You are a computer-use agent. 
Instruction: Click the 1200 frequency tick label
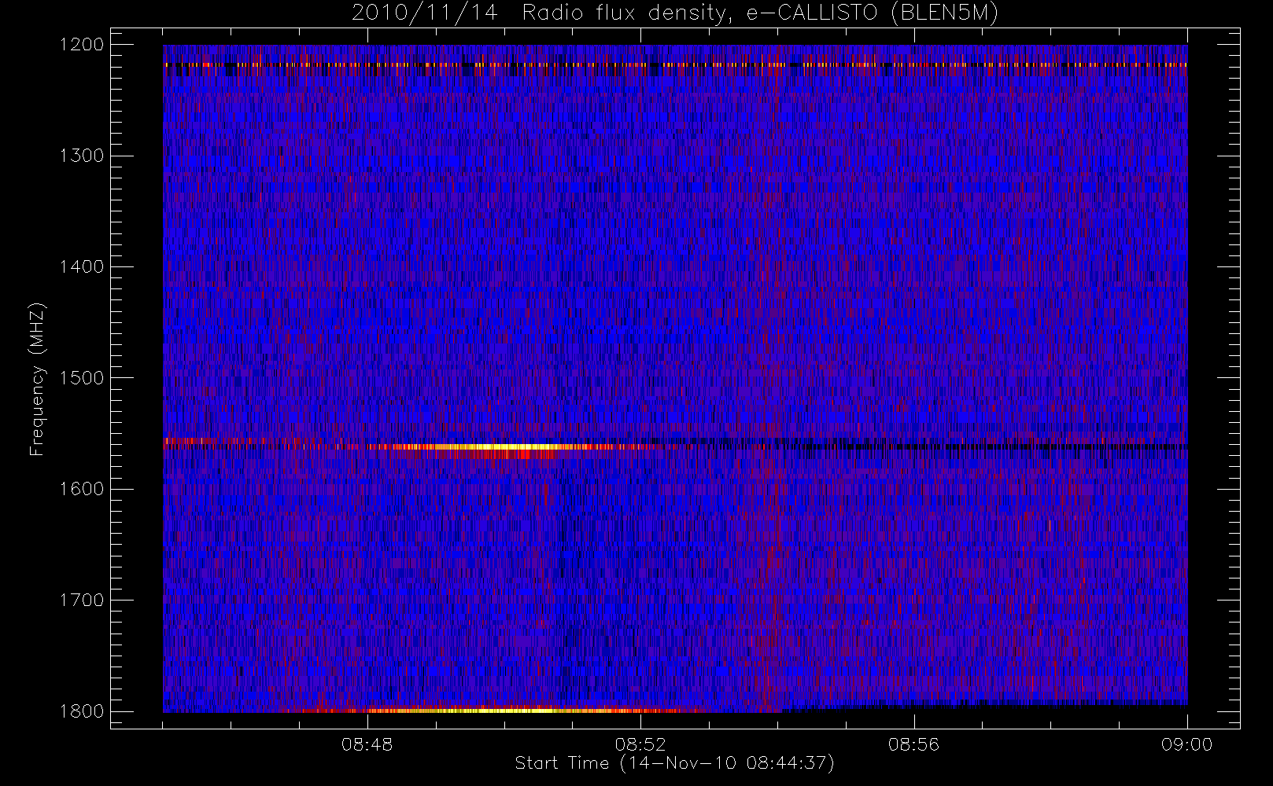(82, 45)
